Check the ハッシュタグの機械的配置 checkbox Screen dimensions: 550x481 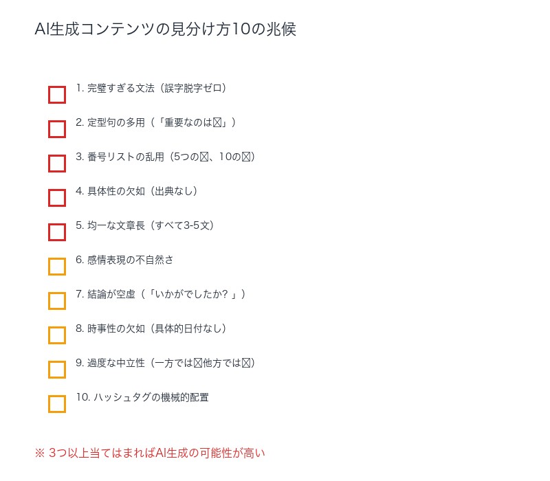click(x=57, y=404)
